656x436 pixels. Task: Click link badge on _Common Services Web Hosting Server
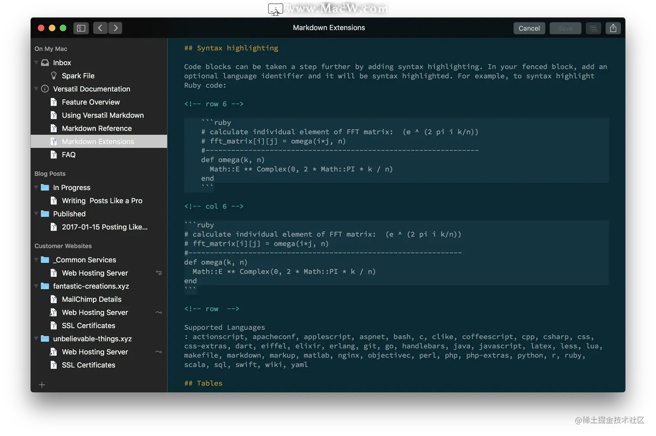(159, 273)
